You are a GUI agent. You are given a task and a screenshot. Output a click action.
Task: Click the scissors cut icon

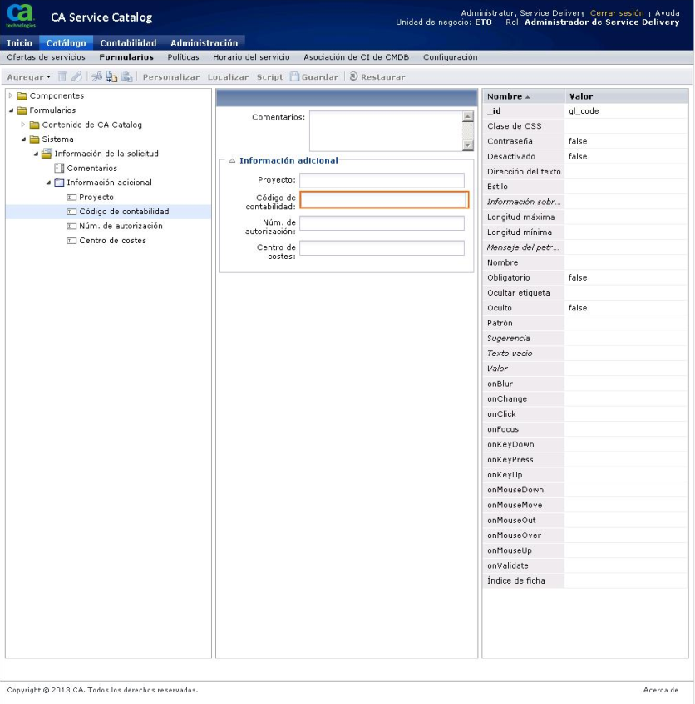96,76
